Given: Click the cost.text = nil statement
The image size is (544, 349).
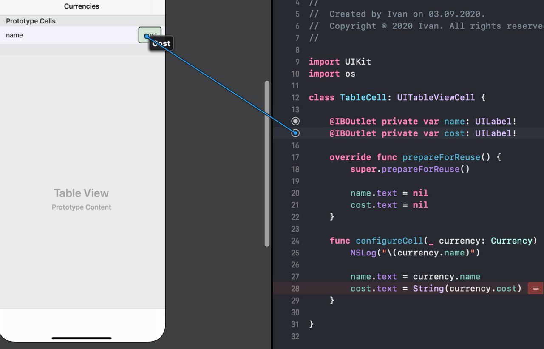Looking at the screenshot, I should (389, 205).
